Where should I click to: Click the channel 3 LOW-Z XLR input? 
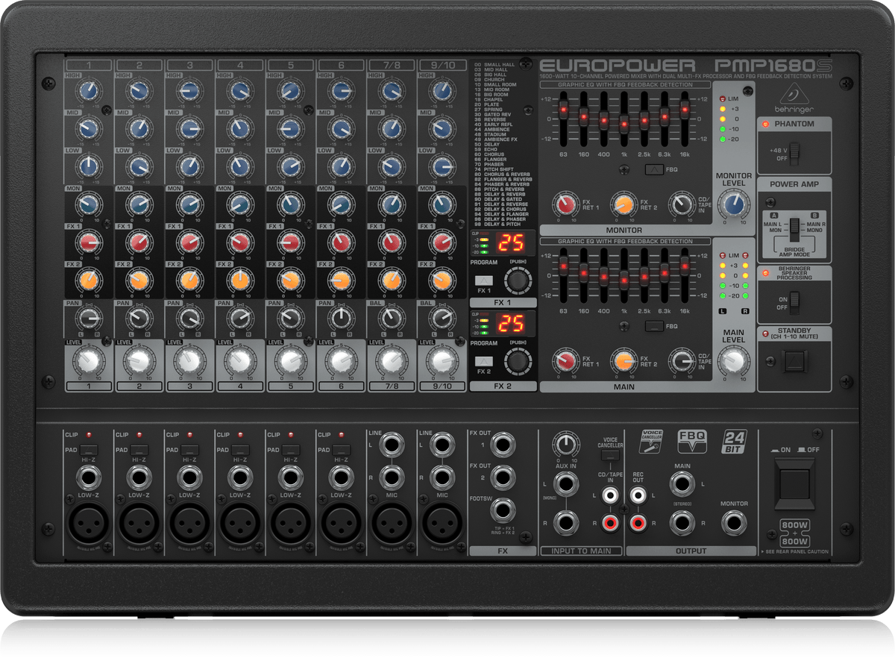(189, 524)
